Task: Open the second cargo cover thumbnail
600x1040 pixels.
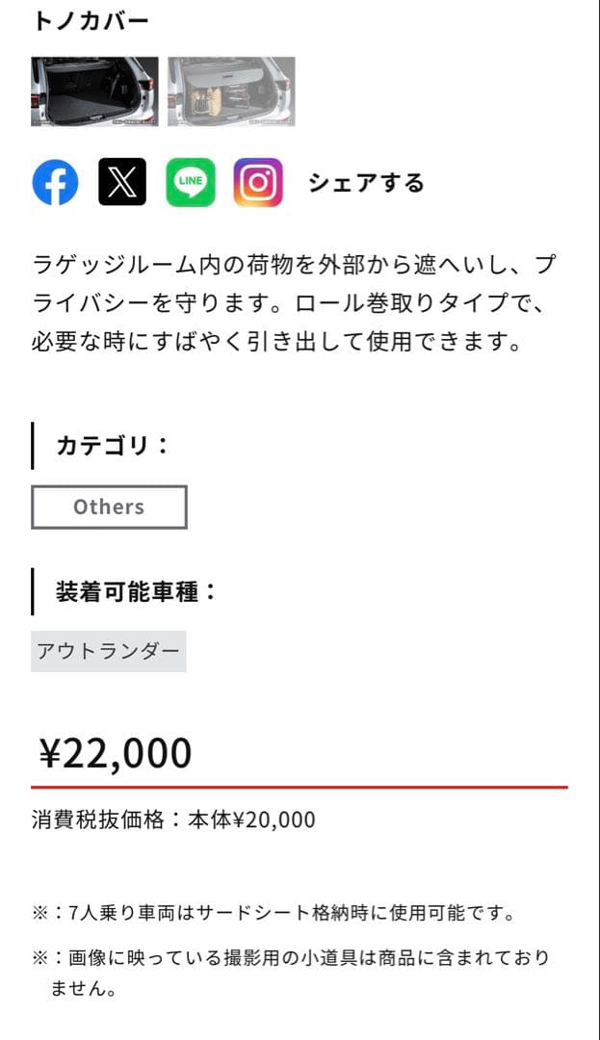Action: pos(231,91)
